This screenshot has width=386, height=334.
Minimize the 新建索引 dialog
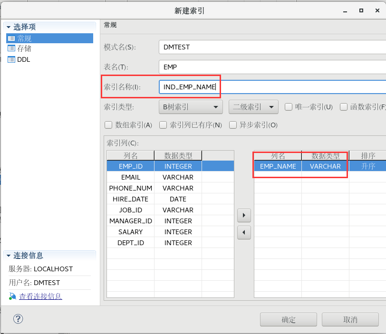pyautogui.click(x=345, y=11)
